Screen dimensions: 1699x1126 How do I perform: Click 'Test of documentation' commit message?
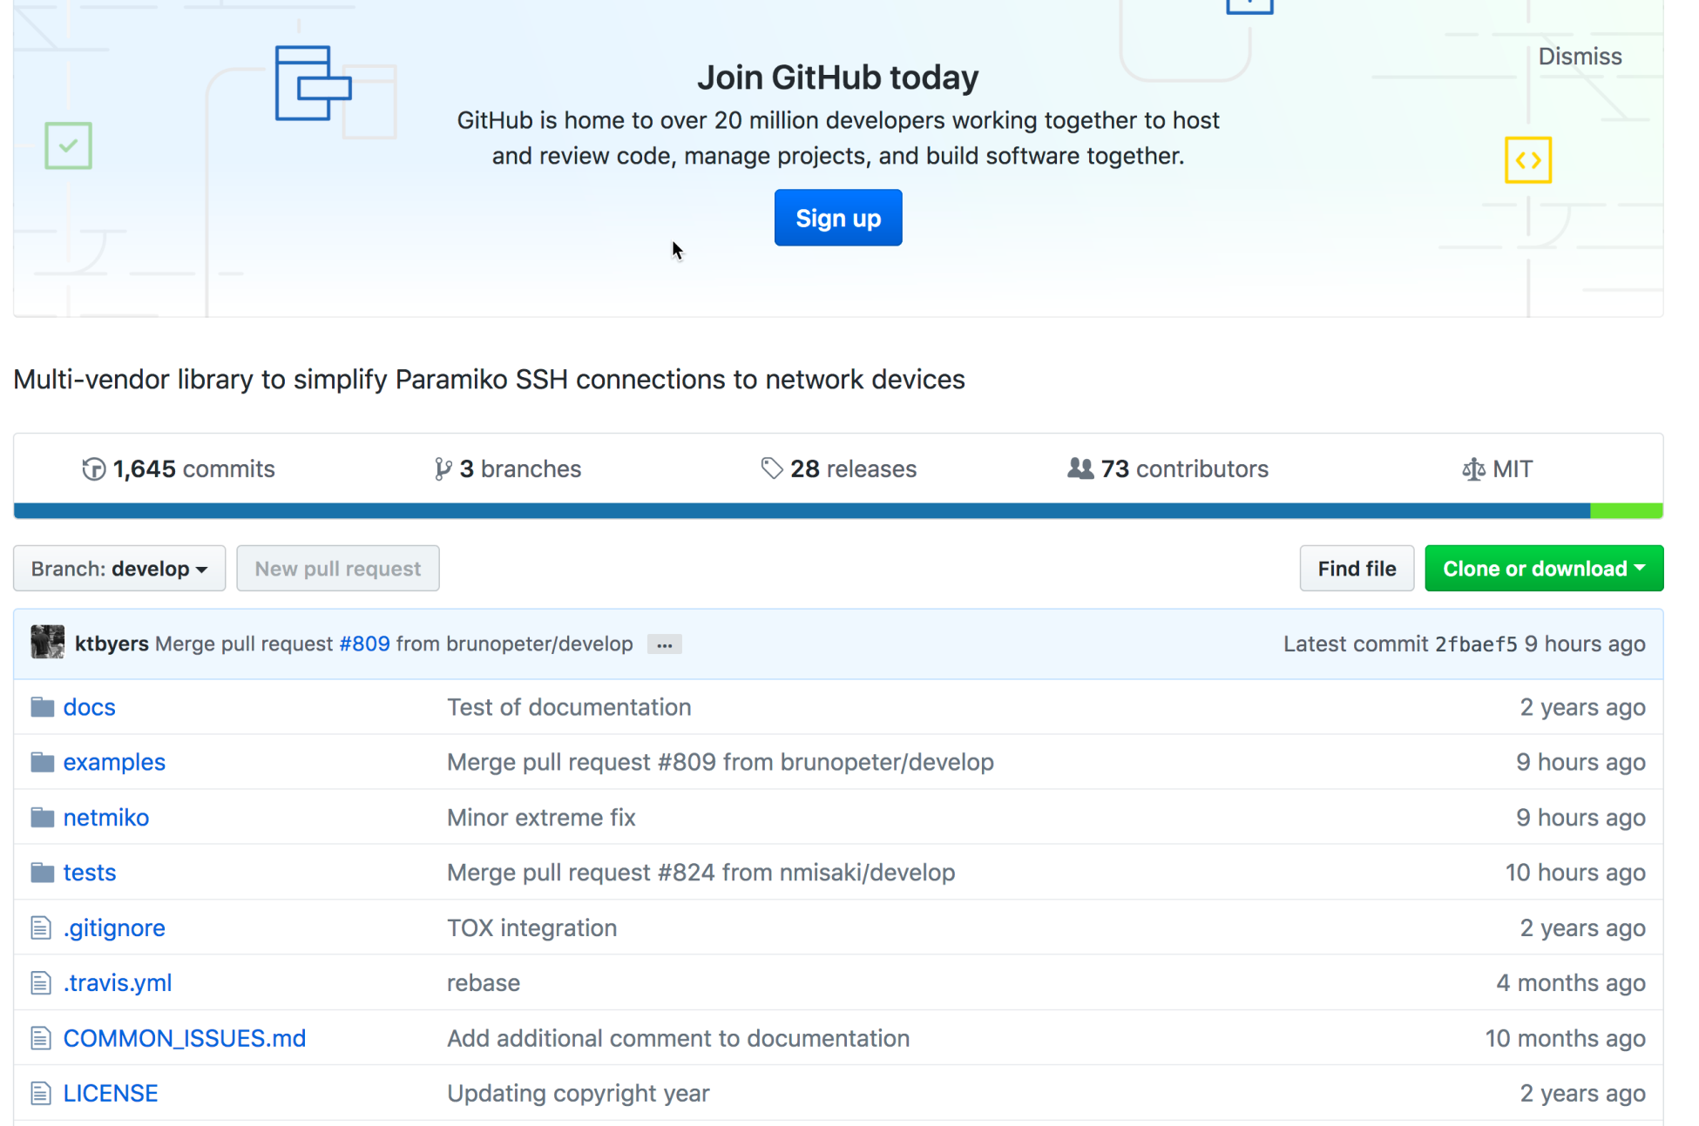[569, 707]
